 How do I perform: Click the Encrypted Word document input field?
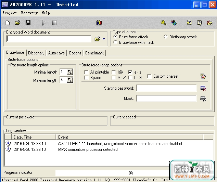click(x=49, y=39)
